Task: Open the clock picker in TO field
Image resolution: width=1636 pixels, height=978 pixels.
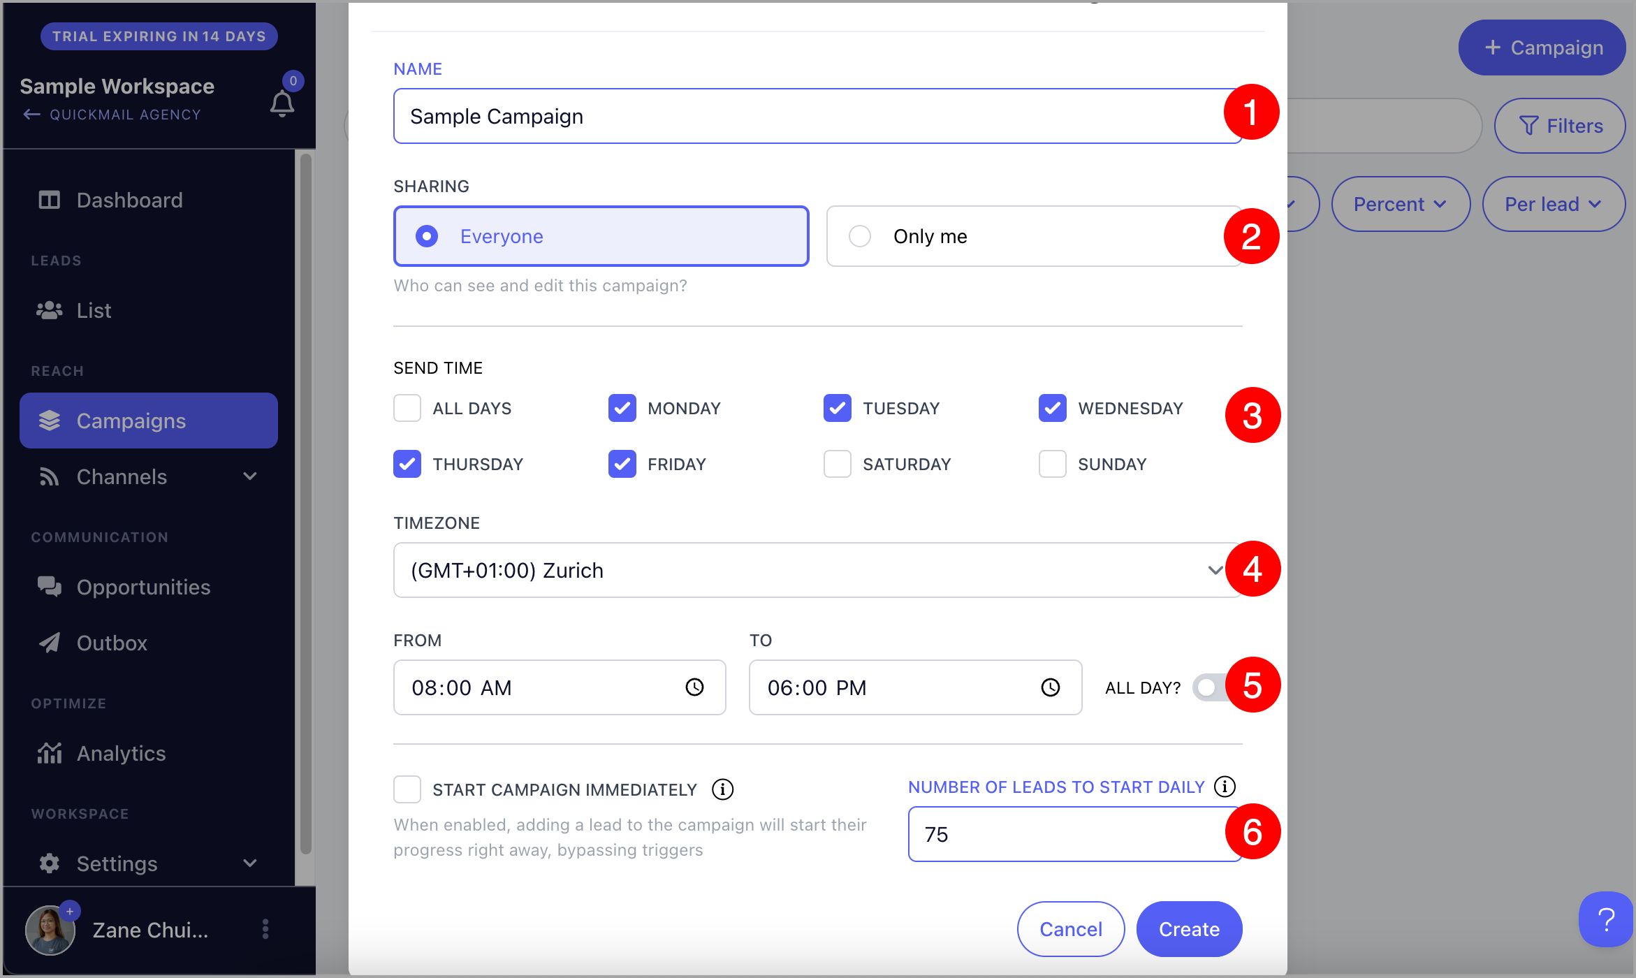Action: coord(1051,687)
